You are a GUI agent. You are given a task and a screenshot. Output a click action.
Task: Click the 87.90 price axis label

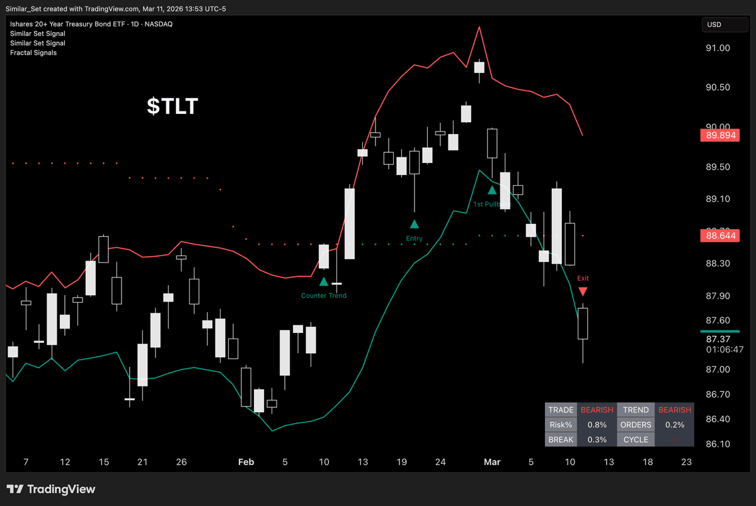[x=718, y=296]
